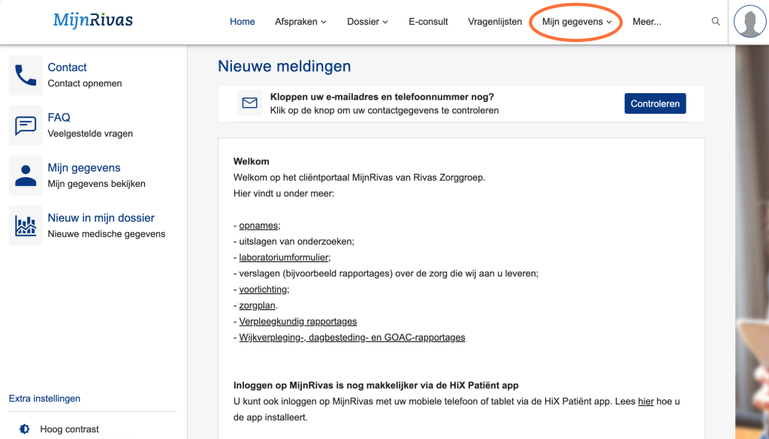
Task: Expand the Dossier dropdown menu
Action: tap(367, 22)
